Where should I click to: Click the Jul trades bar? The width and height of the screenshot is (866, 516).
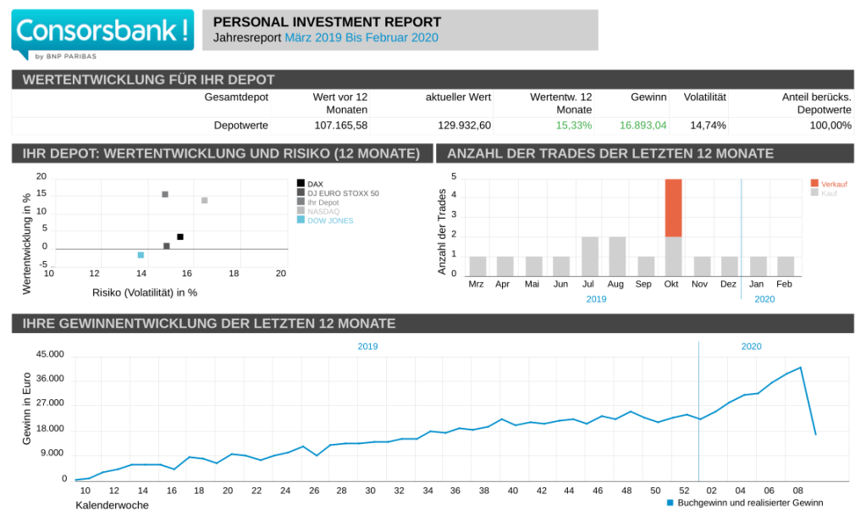click(590, 256)
